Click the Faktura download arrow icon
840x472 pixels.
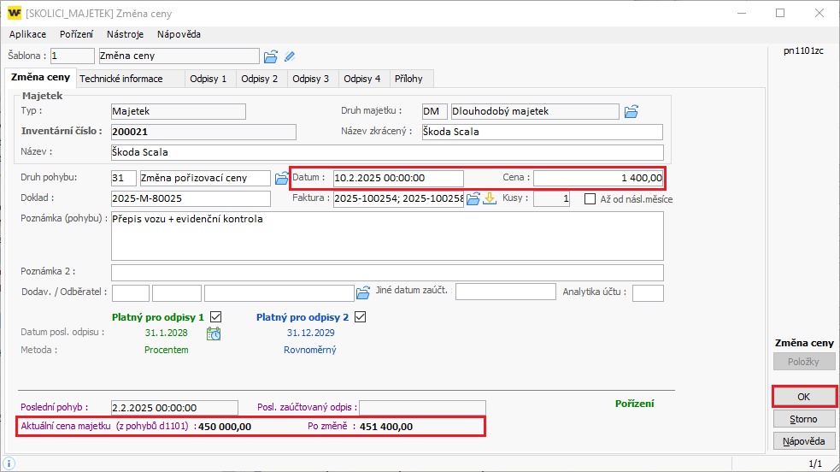click(x=490, y=199)
